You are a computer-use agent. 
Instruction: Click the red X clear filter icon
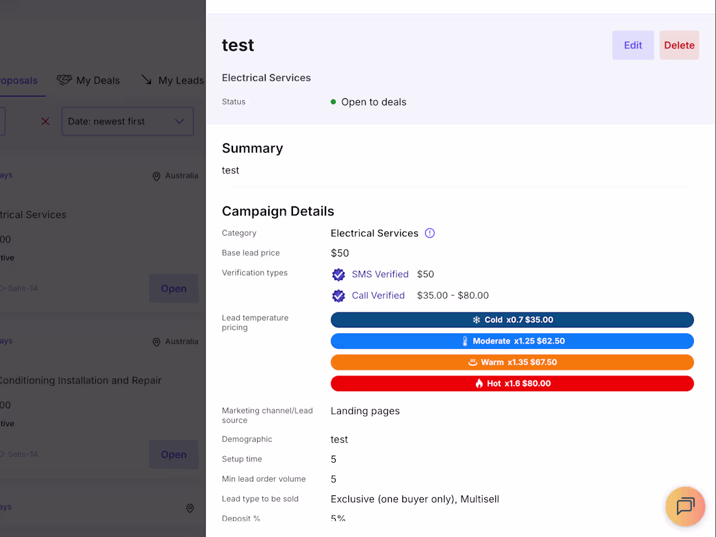coord(45,122)
